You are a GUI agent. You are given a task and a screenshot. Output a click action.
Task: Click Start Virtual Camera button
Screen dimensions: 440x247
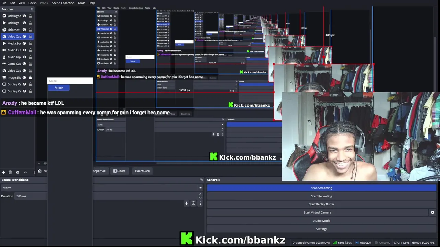tap(317, 212)
